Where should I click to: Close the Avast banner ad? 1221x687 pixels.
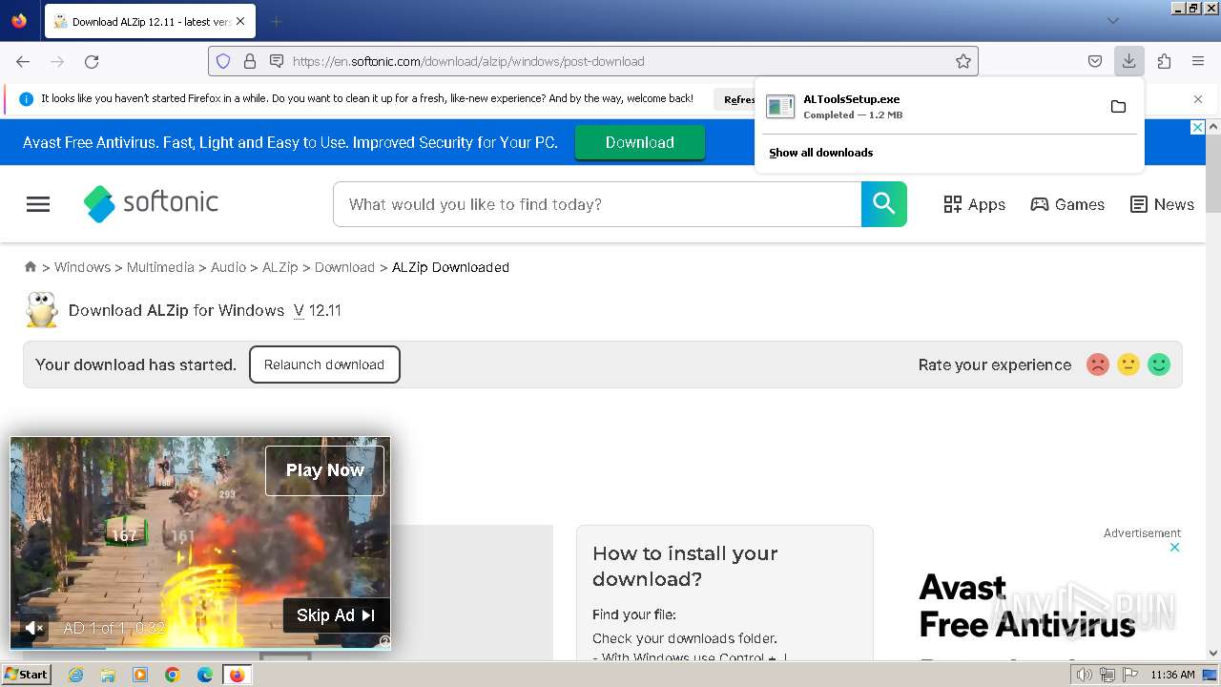(1198, 128)
